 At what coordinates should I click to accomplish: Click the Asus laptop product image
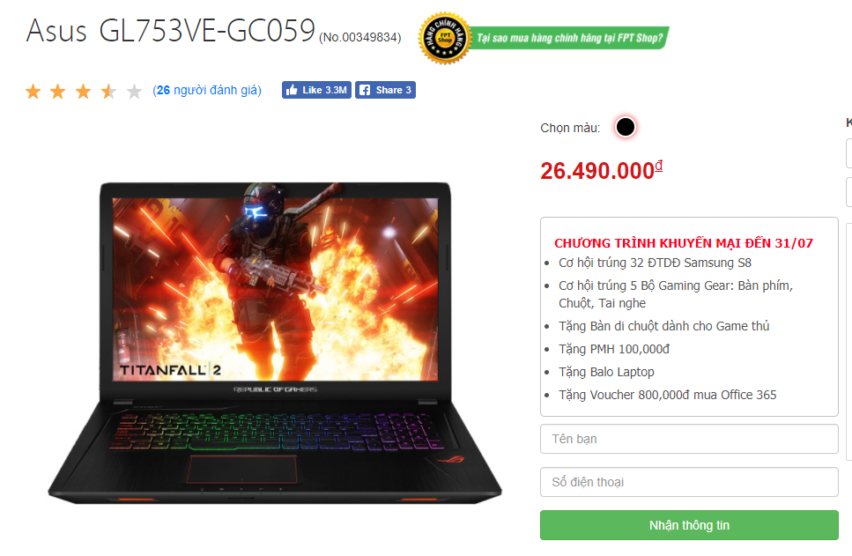tap(275, 343)
